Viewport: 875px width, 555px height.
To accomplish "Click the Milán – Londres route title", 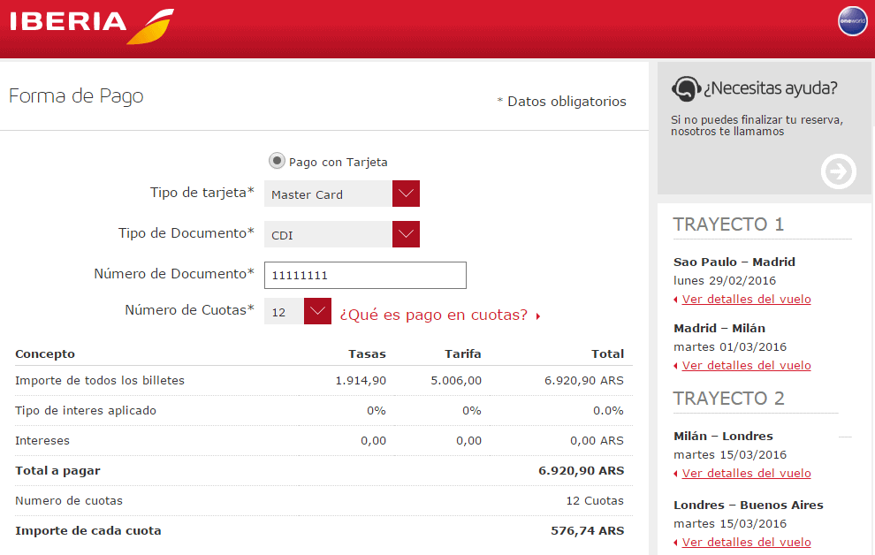I will pos(723,436).
